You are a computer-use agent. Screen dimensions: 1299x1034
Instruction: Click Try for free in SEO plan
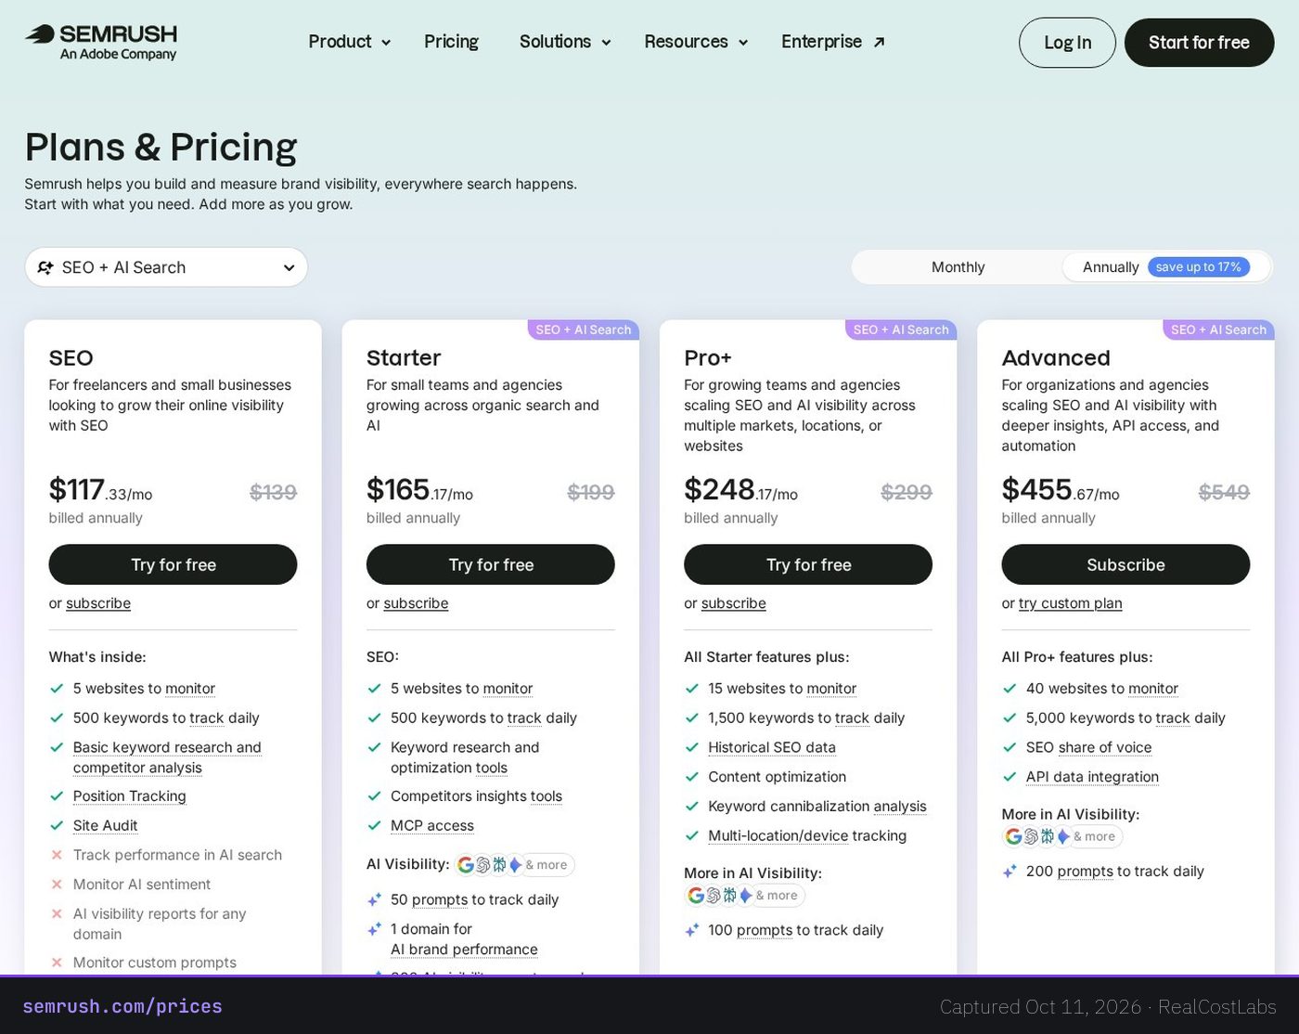click(x=173, y=564)
